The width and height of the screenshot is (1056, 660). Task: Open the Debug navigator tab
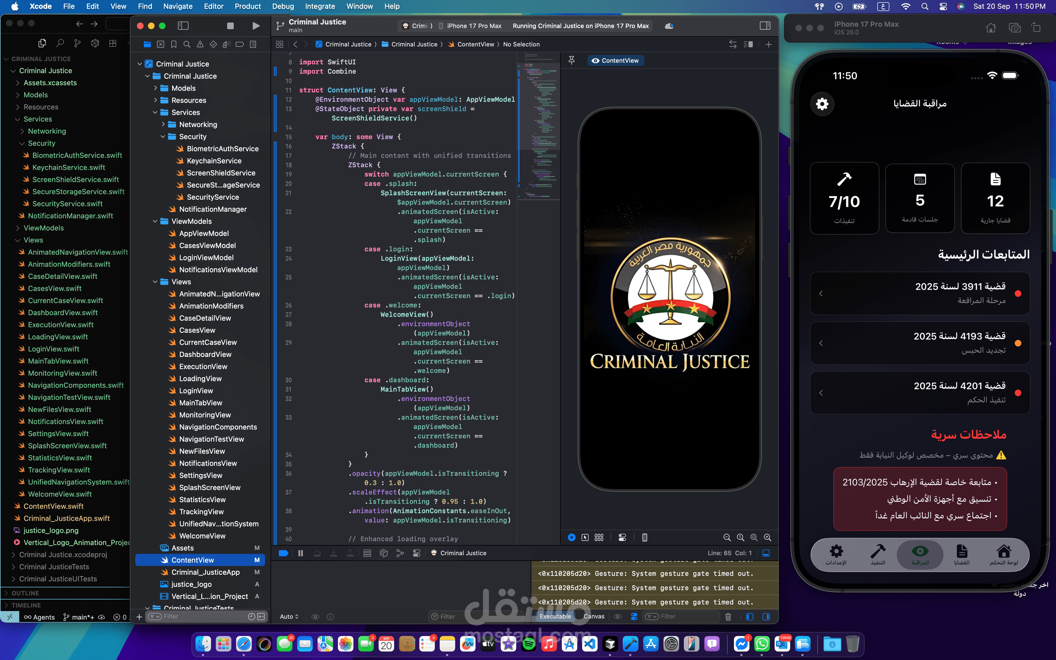tap(227, 45)
